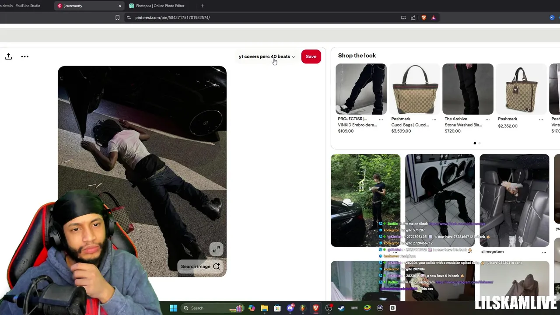Click the site settings icon in the address bar
This screenshot has width=560, height=315.
point(129,17)
